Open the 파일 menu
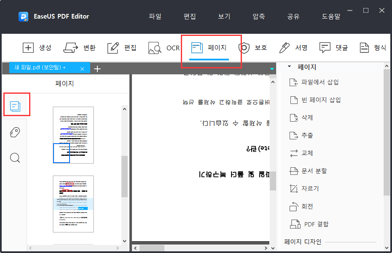This screenshot has width=392, height=253. 155,16
